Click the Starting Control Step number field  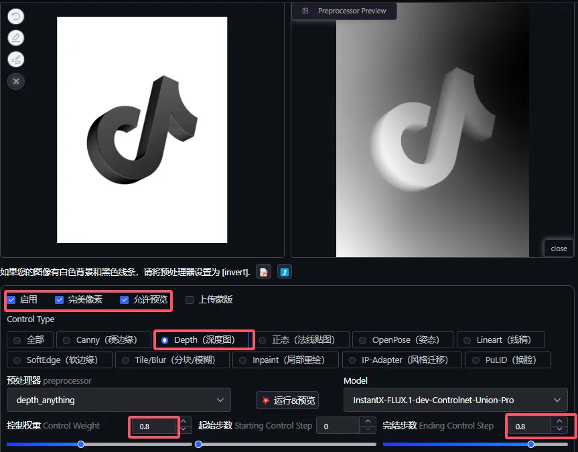pos(338,426)
